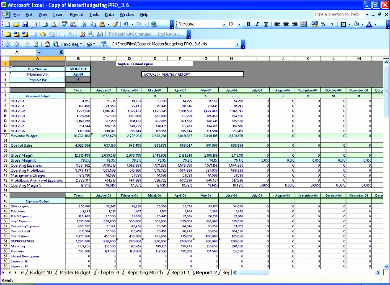Viewport: 390px width, 285px height.
Task: Open the Name Box dropdown arrow
Action: pyautogui.click(x=39, y=52)
